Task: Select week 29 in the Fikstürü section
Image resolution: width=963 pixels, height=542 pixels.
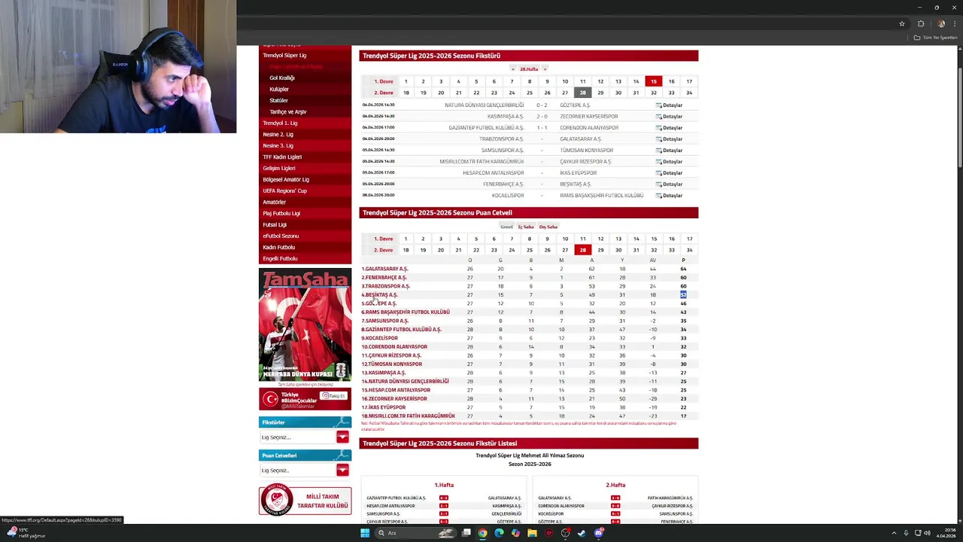Action: [x=600, y=93]
